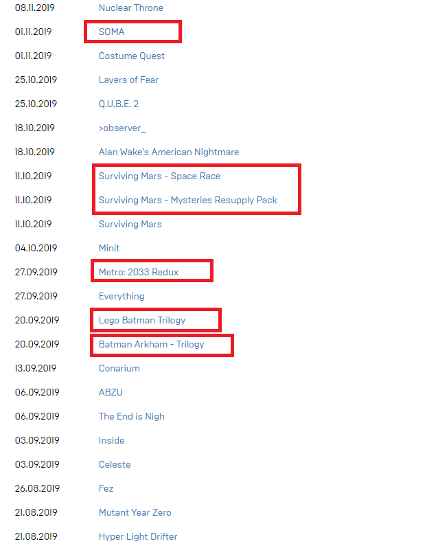Select date 25.10.2019 next to Q.U.B.E. 2
The width and height of the screenshot is (438, 548).
(x=36, y=104)
